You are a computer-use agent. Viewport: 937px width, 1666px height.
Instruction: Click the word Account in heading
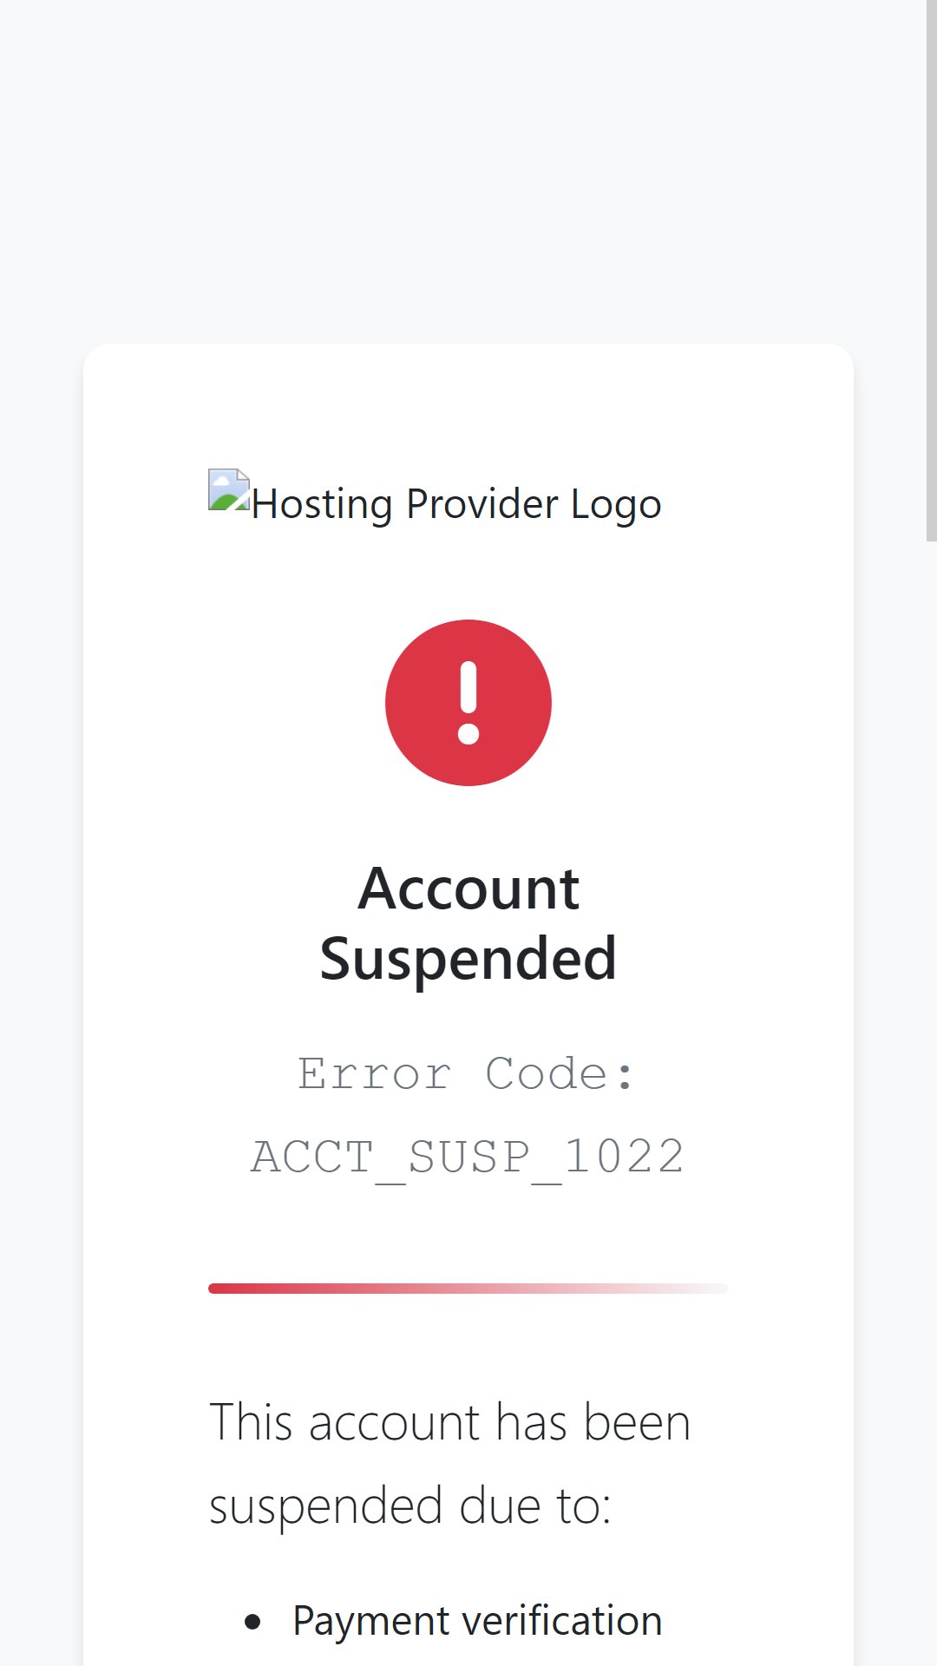tap(468, 889)
